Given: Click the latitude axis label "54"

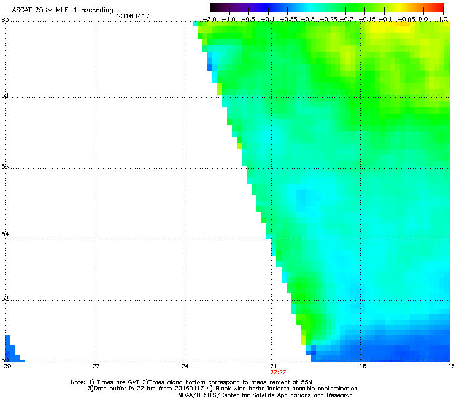Looking at the screenshot, I should 5,234.
